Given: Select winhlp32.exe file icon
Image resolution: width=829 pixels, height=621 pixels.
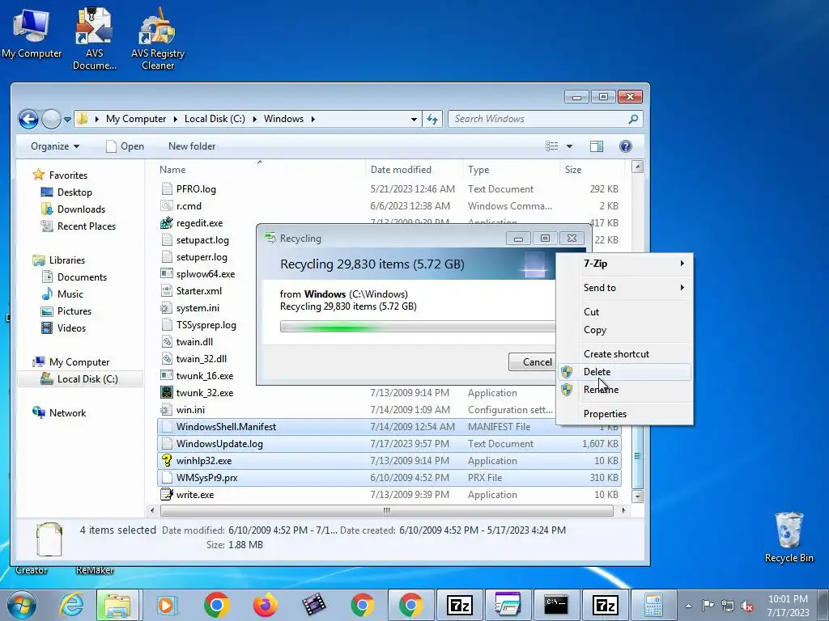Looking at the screenshot, I should [167, 460].
